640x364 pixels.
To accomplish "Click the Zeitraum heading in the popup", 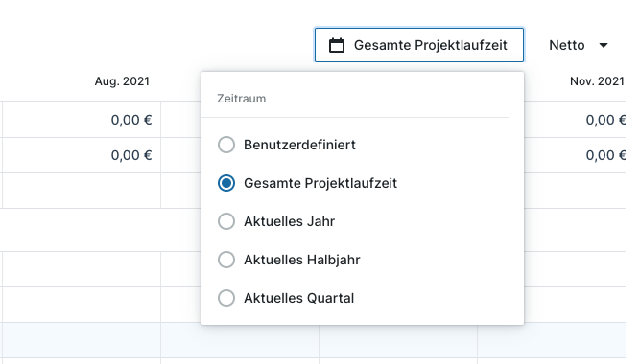I will pos(241,99).
